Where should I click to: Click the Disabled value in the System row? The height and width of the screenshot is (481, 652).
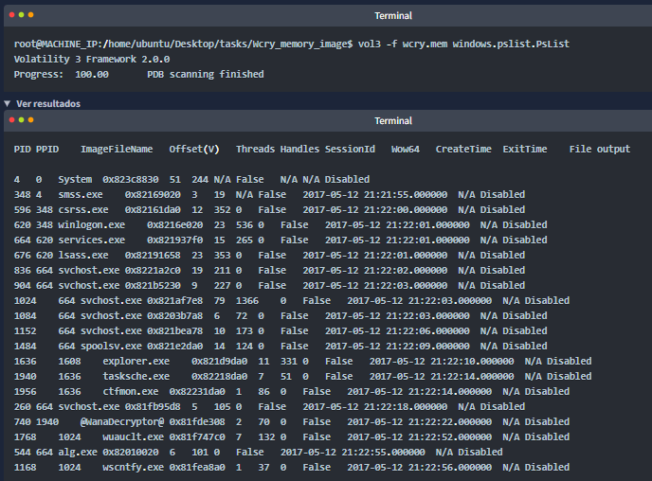347,180
